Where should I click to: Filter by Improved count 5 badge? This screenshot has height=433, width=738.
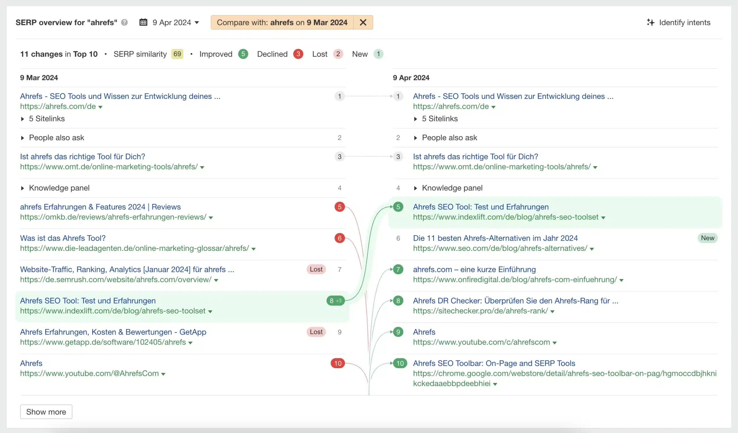(243, 54)
